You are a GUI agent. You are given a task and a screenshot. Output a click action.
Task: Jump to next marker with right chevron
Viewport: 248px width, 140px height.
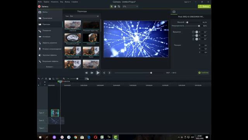(x=109, y=73)
